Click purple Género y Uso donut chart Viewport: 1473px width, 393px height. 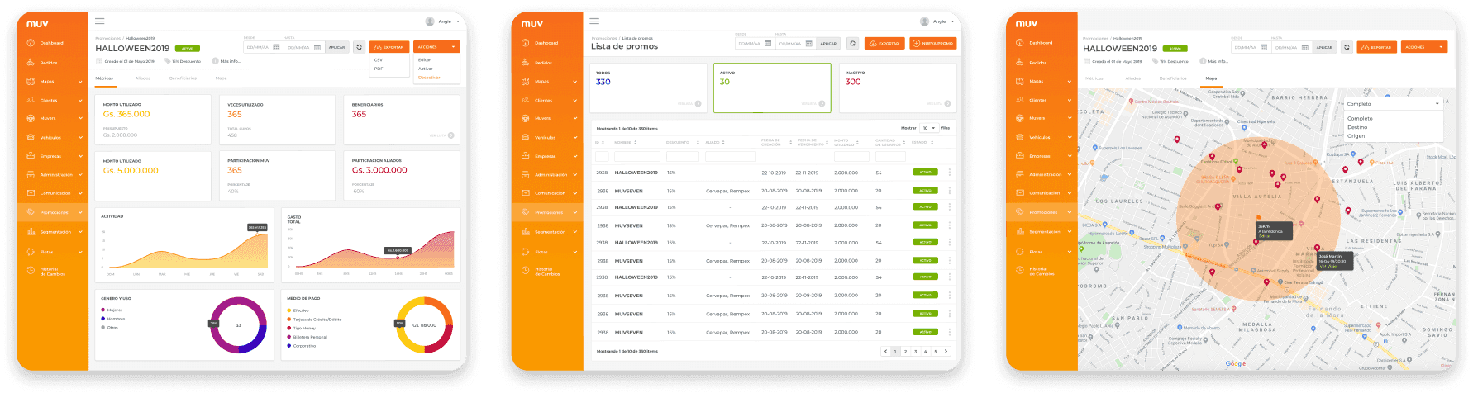(238, 325)
